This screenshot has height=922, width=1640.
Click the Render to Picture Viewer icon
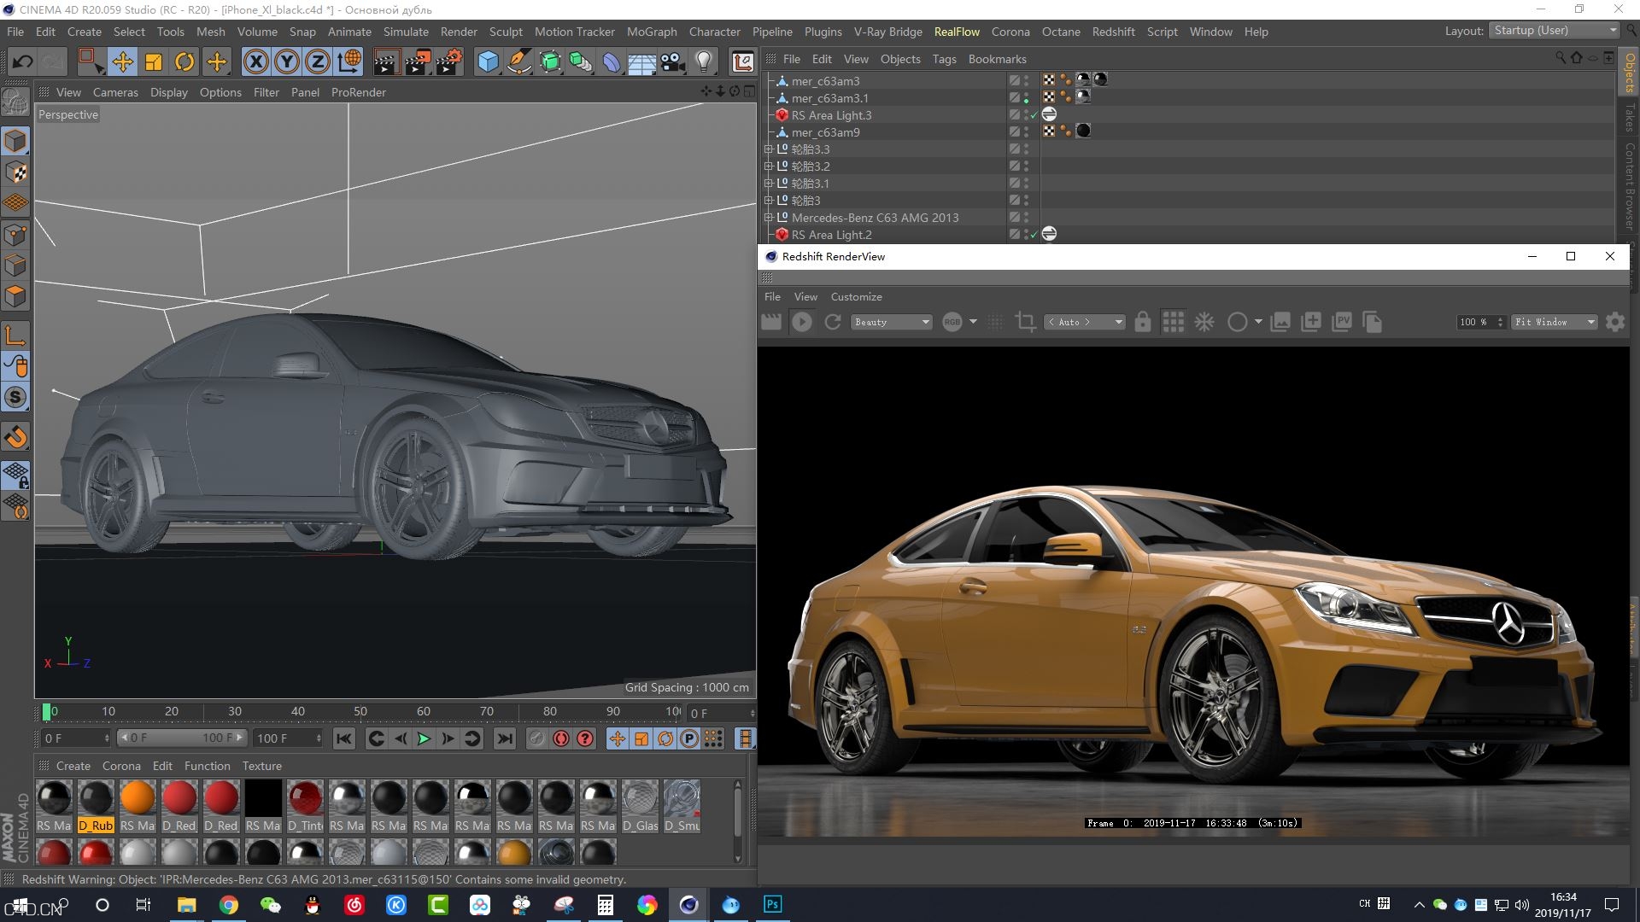tap(418, 61)
